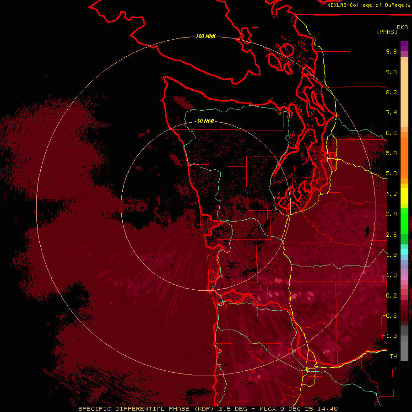Image resolution: width=412 pixels, height=412 pixels.
Task: Click the 3.4 value on the color scale
Action: point(391,214)
